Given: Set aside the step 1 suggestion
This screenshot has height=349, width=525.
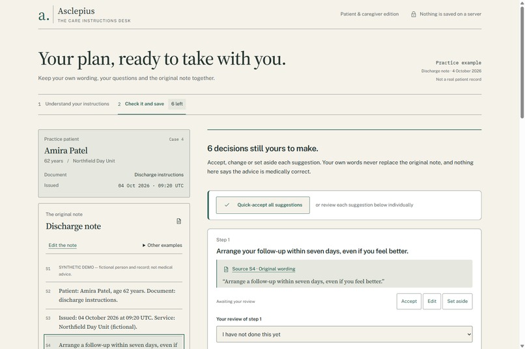Looking at the screenshot, I should point(457,302).
